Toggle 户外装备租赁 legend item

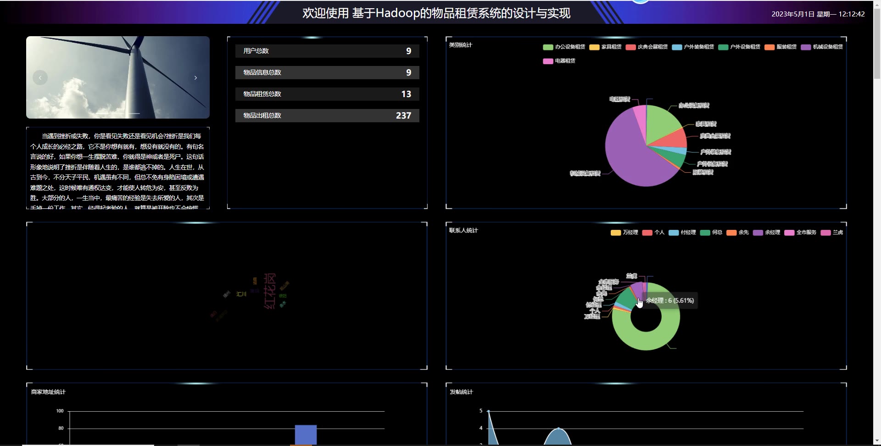(693, 47)
